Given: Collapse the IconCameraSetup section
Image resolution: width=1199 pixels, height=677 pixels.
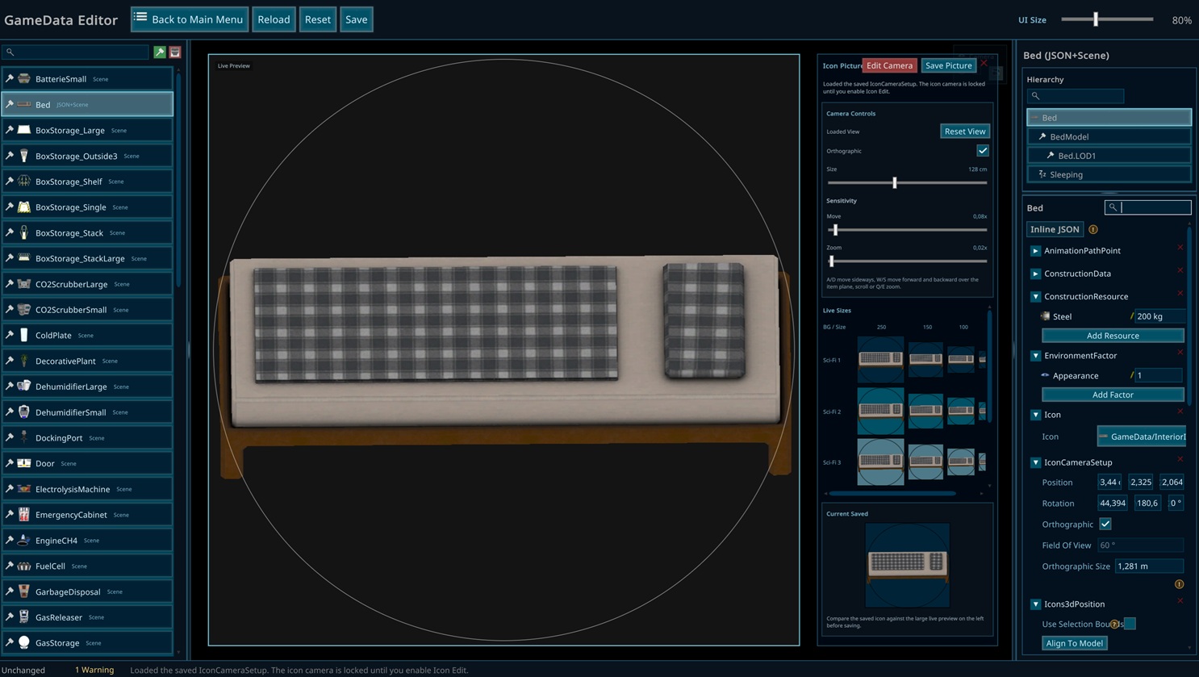Looking at the screenshot, I should (x=1035, y=463).
